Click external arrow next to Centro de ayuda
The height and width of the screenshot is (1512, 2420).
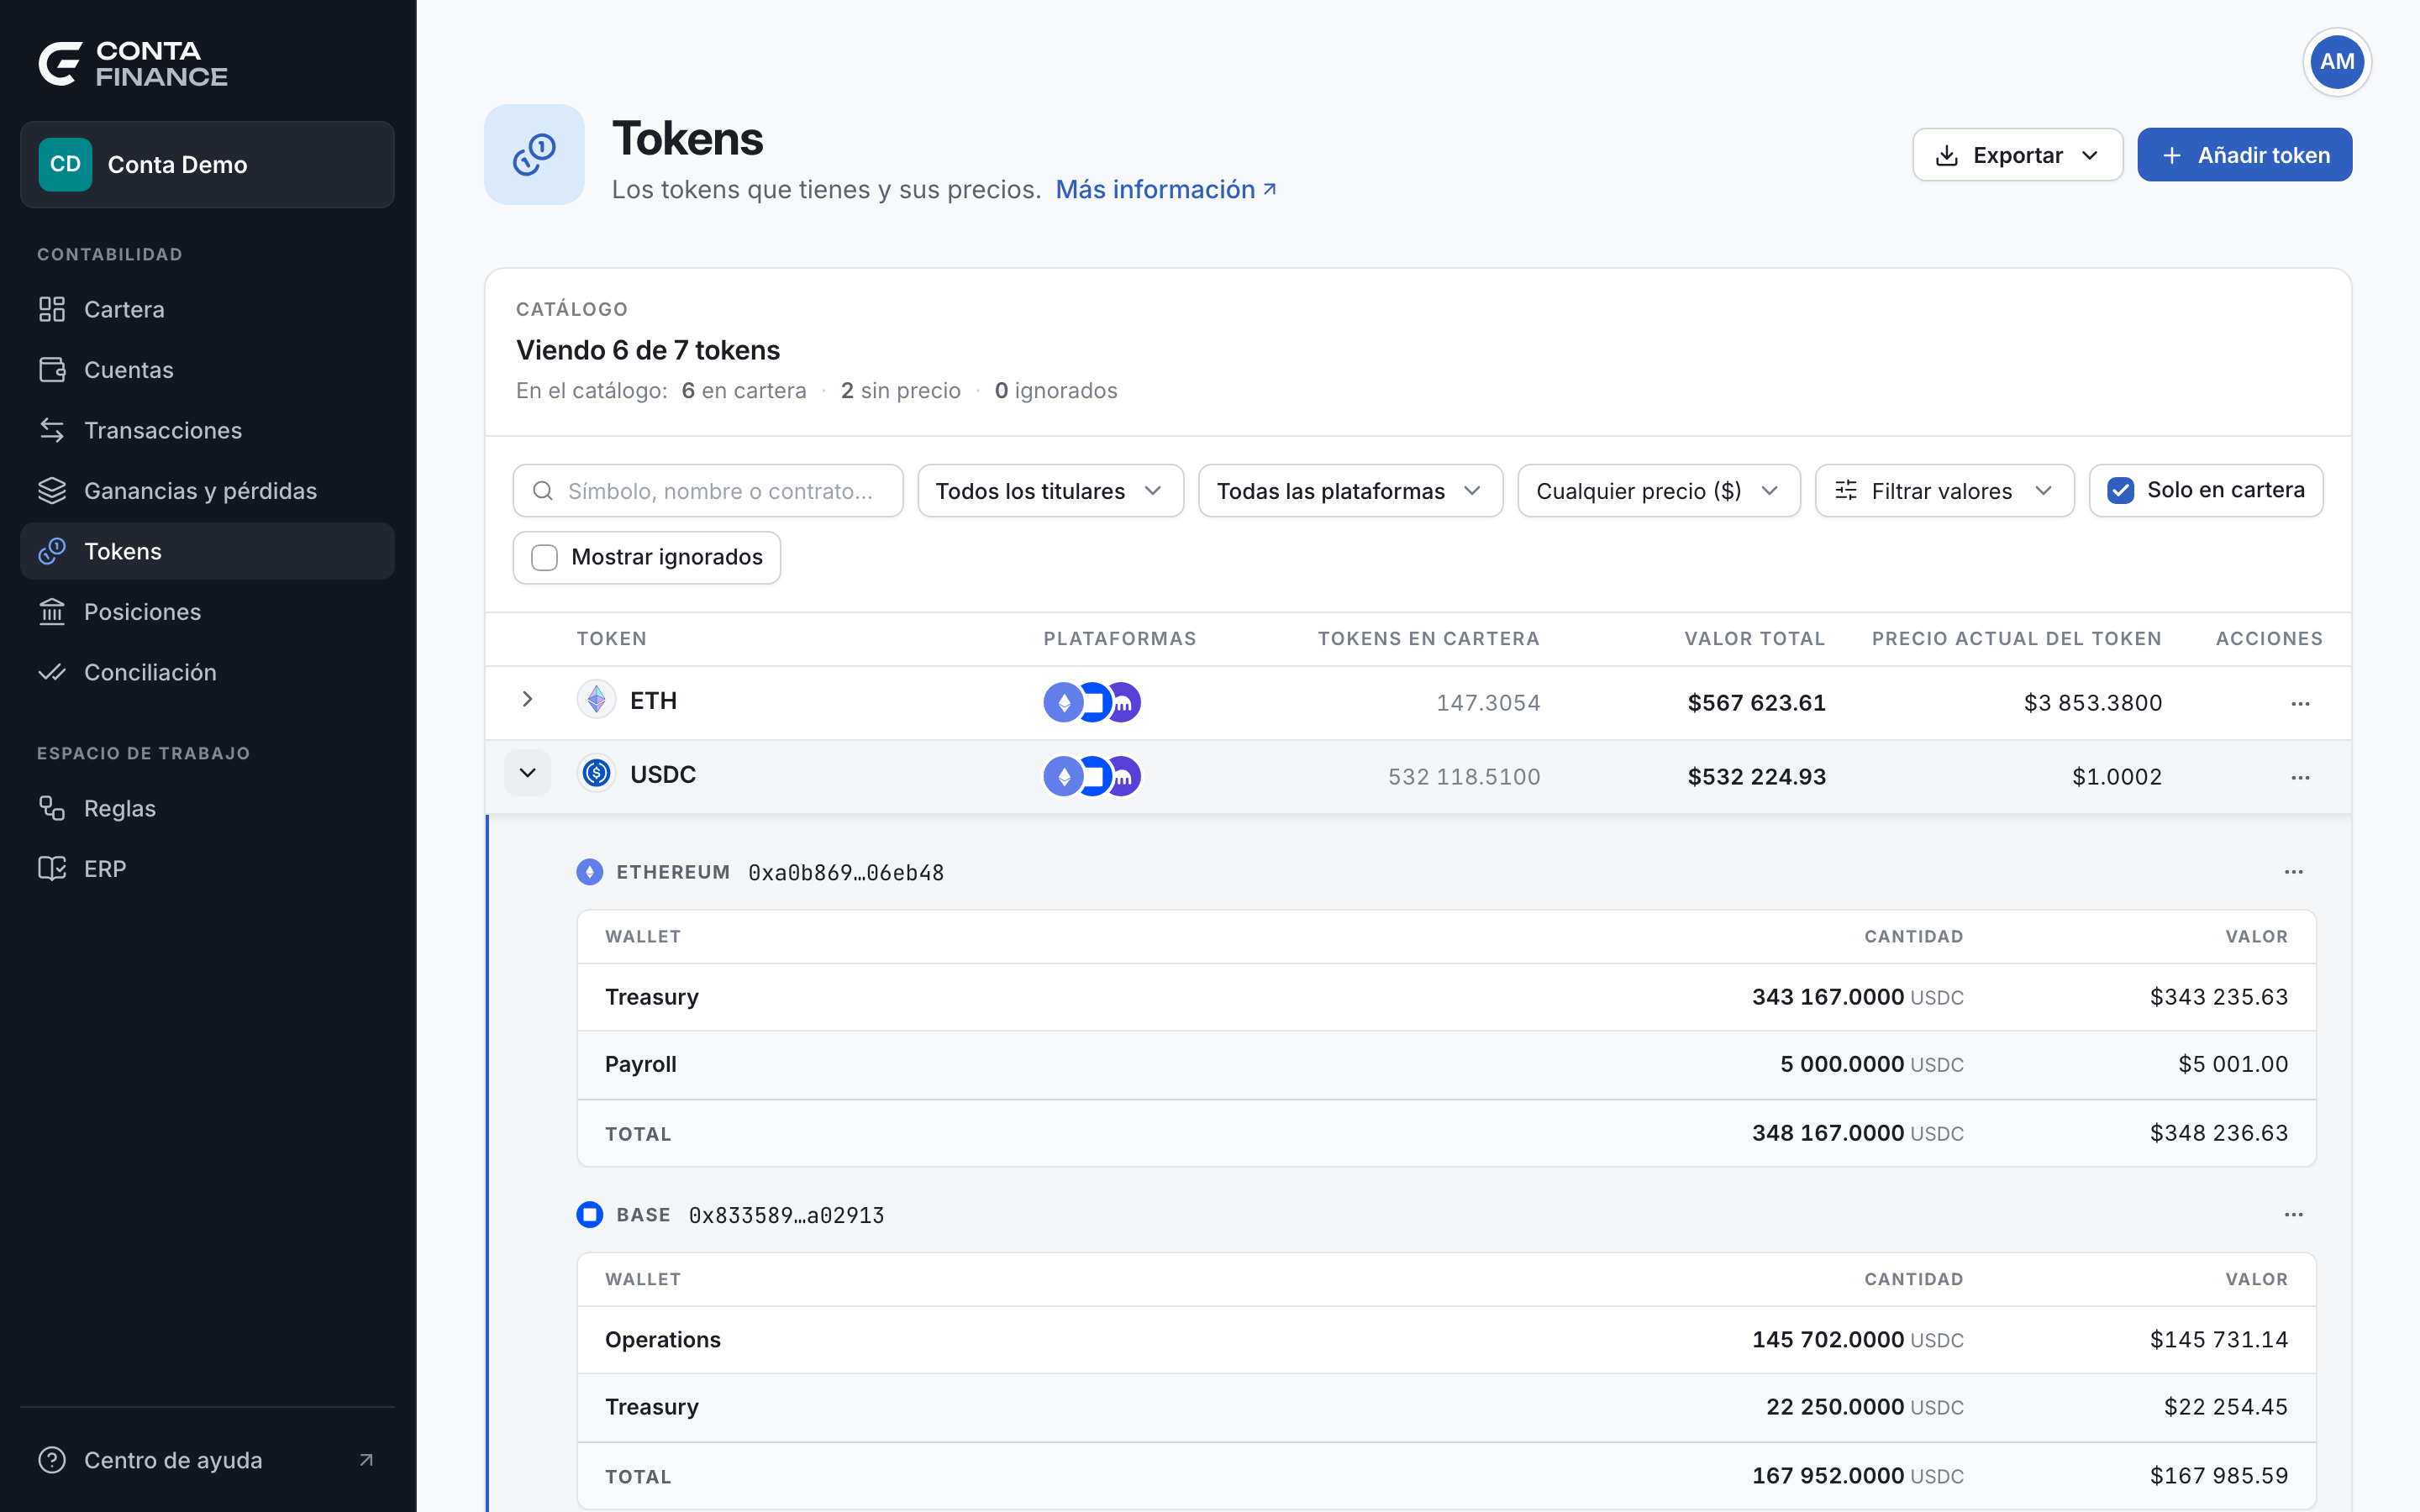point(366,1460)
